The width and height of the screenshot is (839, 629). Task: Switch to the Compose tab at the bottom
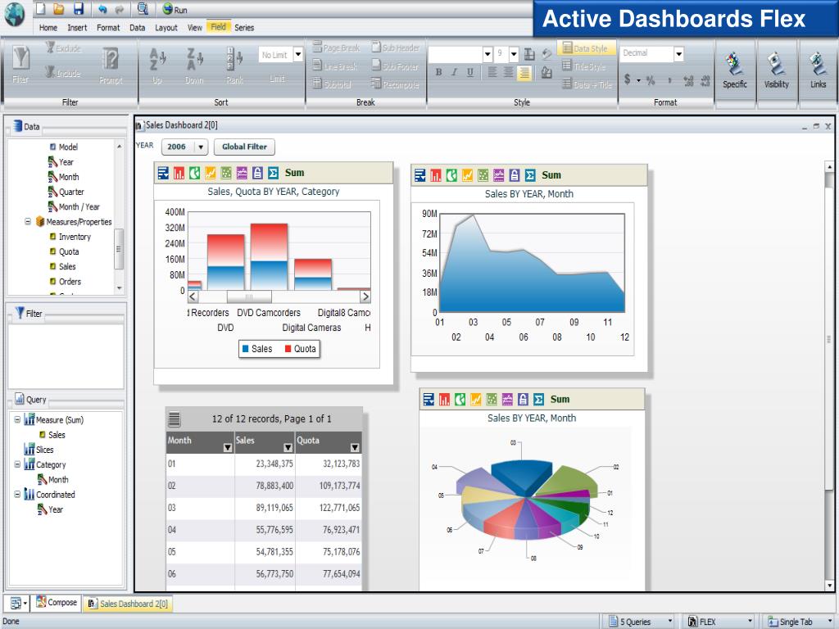pyautogui.click(x=56, y=603)
